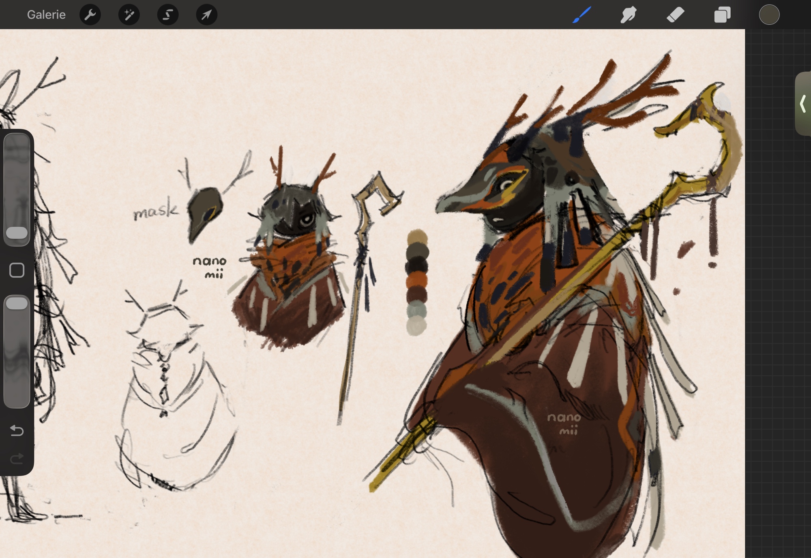Toggle the square modify button in sidebar
This screenshot has width=811, height=558.
(x=17, y=270)
